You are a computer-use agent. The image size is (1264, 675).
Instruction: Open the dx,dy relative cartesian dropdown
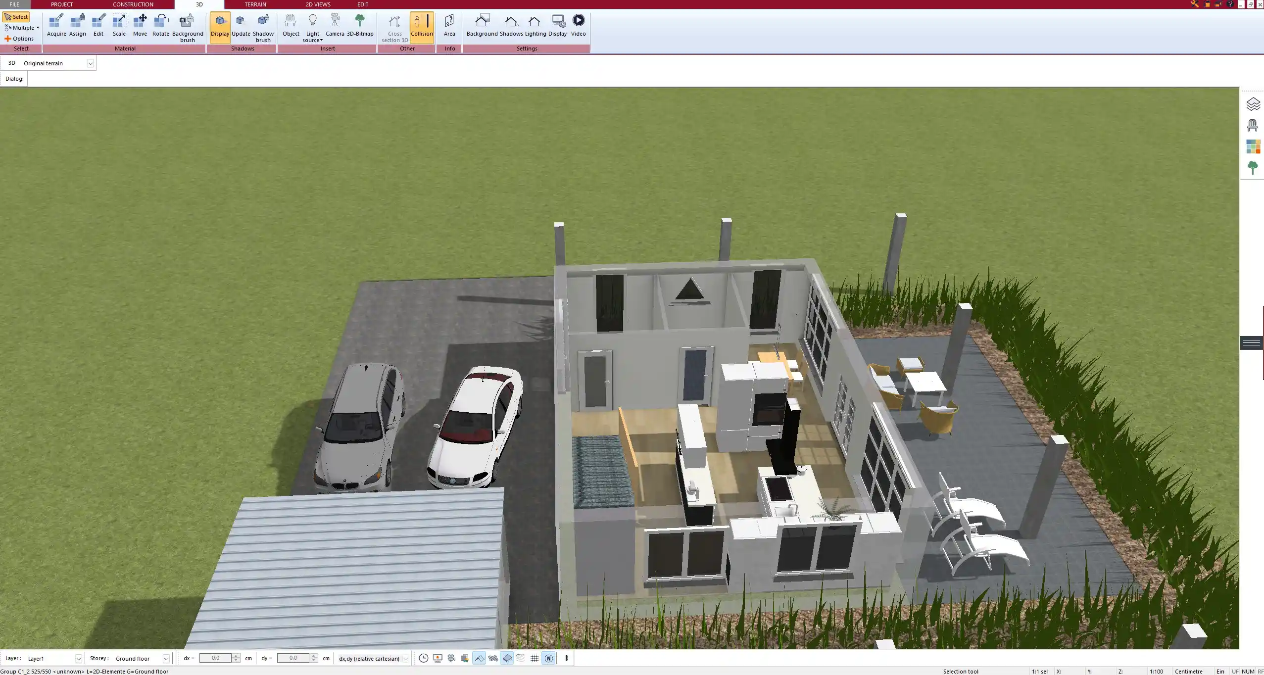coord(406,659)
